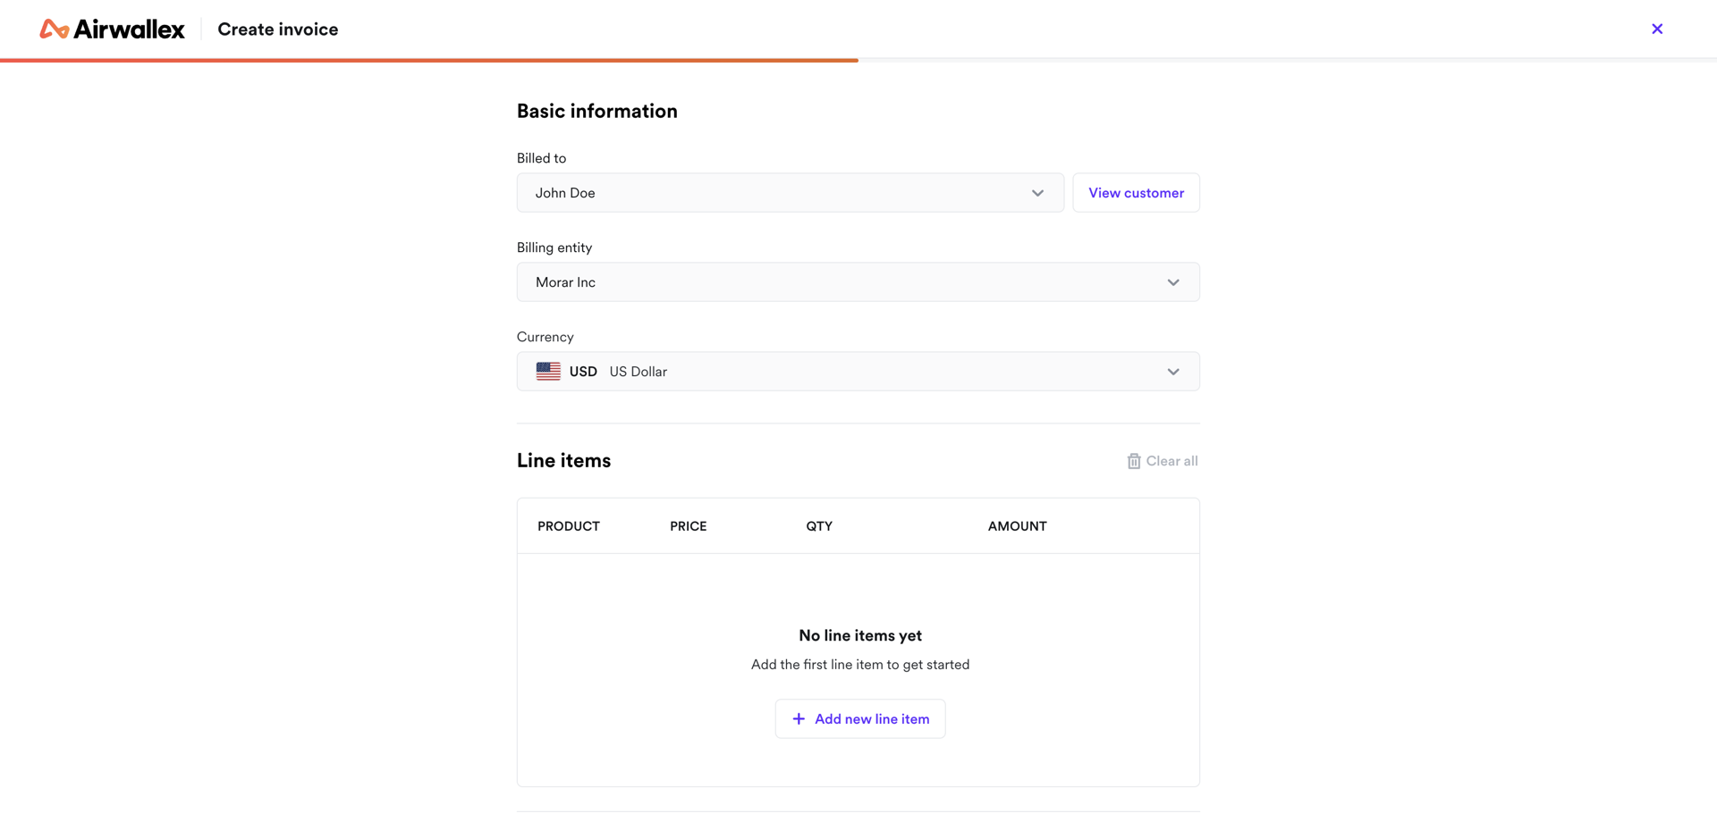The image size is (1717, 822).
Task: Open the Billed to customer dropdown
Action: (790, 192)
